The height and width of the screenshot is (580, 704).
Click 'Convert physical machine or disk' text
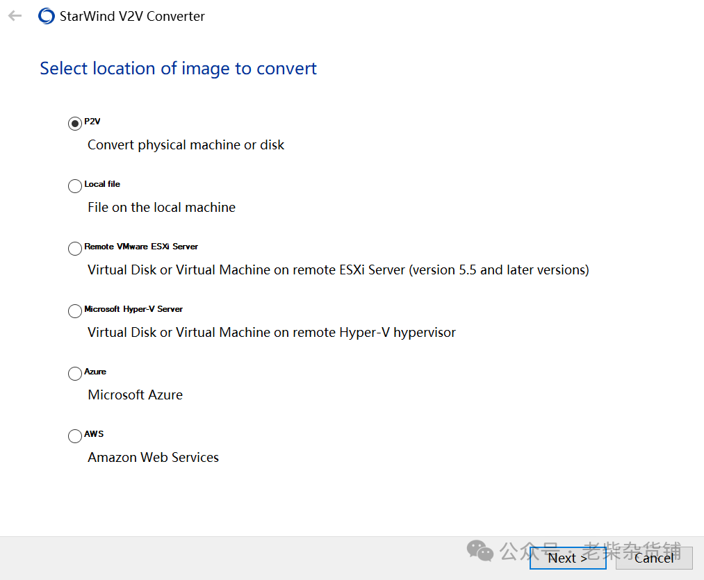186,145
